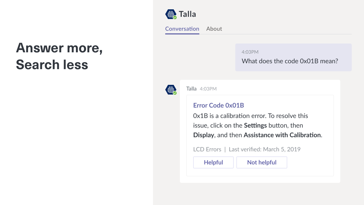
Task: Click the Answer more, Search less headline
Action: [59, 56]
